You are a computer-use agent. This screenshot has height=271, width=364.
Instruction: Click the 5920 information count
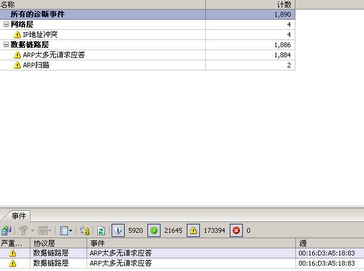click(x=135, y=230)
